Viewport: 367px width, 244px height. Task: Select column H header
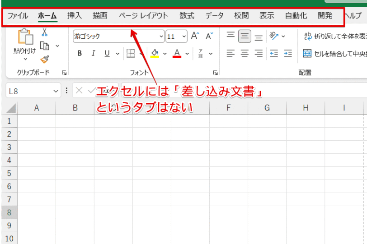tap(306, 108)
